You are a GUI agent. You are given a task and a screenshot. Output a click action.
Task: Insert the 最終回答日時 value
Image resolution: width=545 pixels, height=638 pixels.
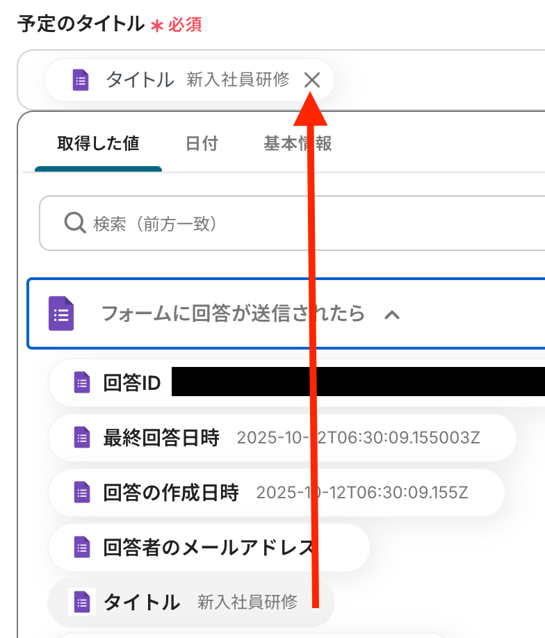[282, 437]
